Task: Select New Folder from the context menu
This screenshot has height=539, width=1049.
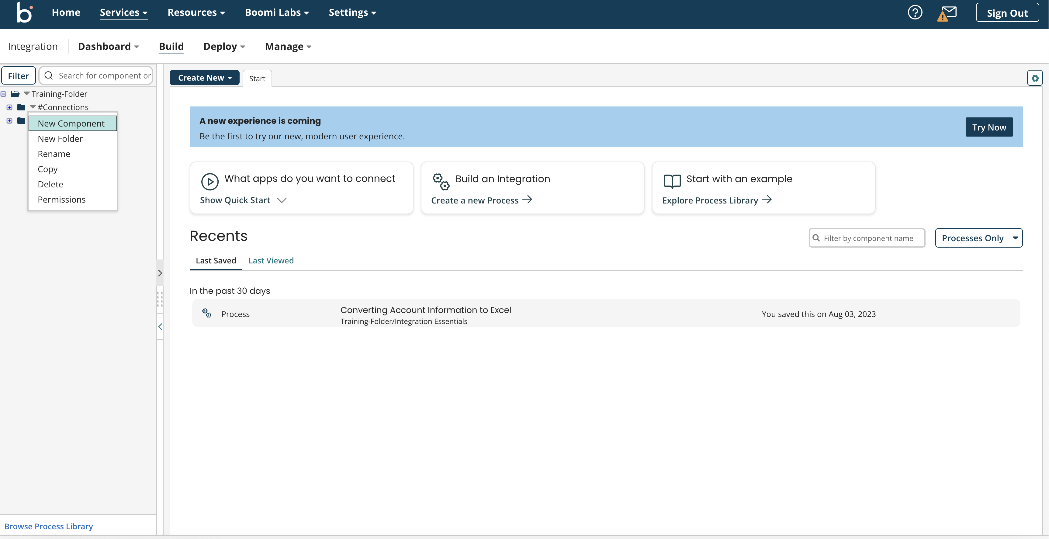Action: point(60,138)
